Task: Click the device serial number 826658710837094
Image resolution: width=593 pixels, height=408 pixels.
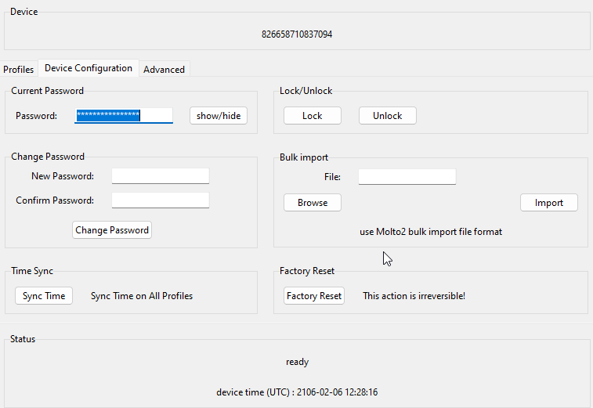Action: tap(297, 34)
